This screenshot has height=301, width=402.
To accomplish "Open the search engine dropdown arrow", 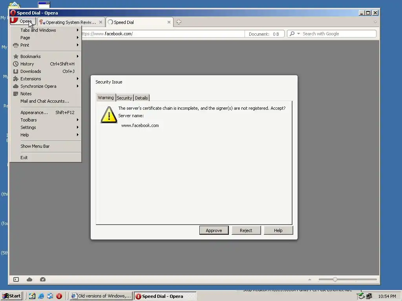I will pos(298,34).
